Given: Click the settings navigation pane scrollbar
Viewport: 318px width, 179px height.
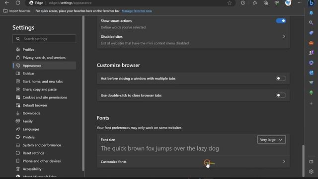Looking at the screenshot, I should click(83, 93).
